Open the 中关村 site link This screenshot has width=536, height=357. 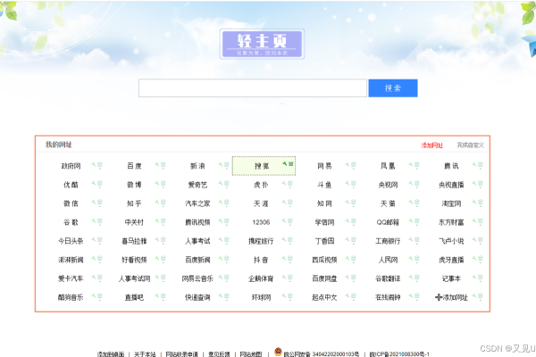point(134,222)
